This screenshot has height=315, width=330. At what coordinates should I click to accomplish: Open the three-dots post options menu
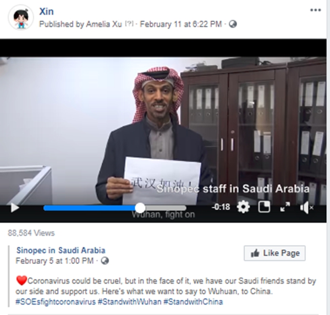coord(316,10)
